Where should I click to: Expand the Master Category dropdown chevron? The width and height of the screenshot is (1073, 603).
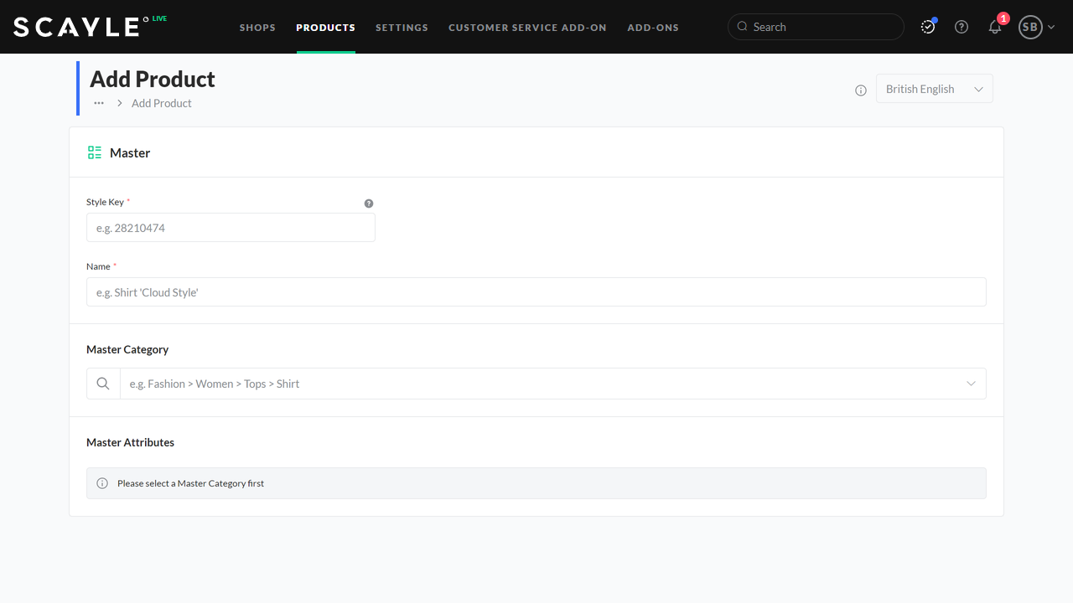971,384
